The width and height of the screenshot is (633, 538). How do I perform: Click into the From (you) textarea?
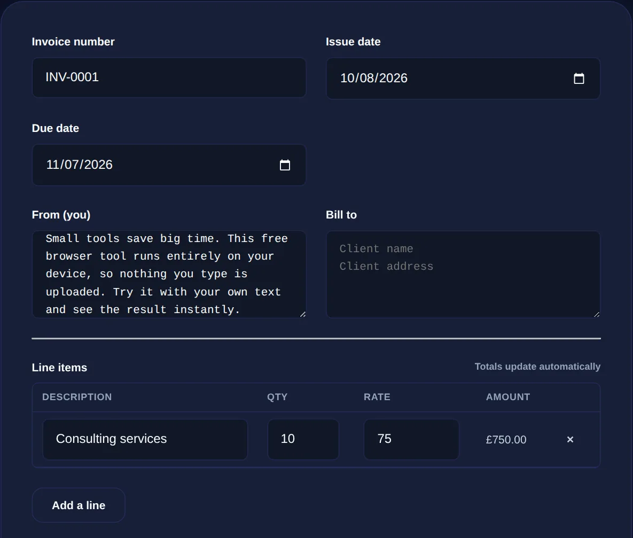(169, 274)
